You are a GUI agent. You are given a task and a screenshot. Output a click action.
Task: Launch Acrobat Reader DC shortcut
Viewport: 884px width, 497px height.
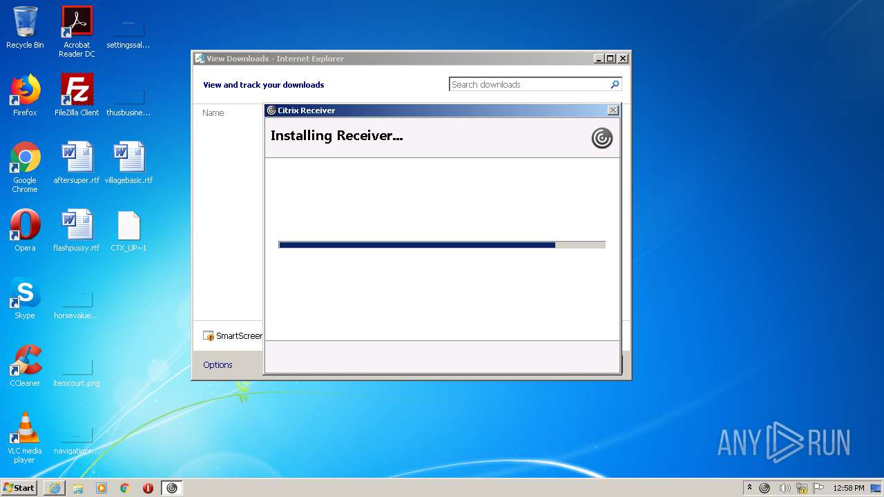pos(77,31)
